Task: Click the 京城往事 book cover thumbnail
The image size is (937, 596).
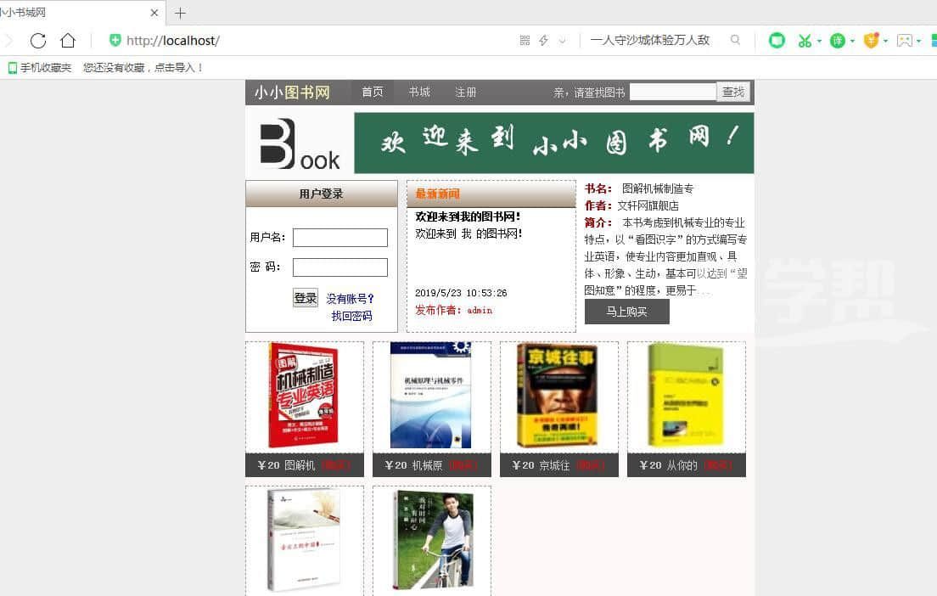Action: coord(558,396)
